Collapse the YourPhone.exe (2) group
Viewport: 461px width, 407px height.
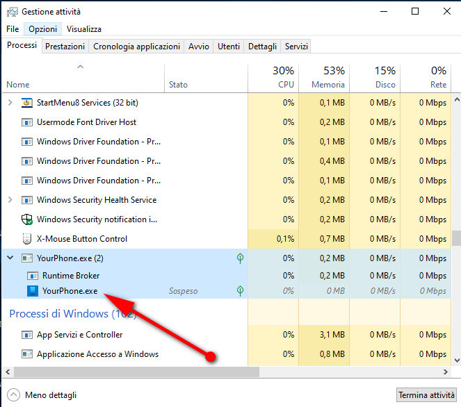pyautogui.click(x=10, y=258)
